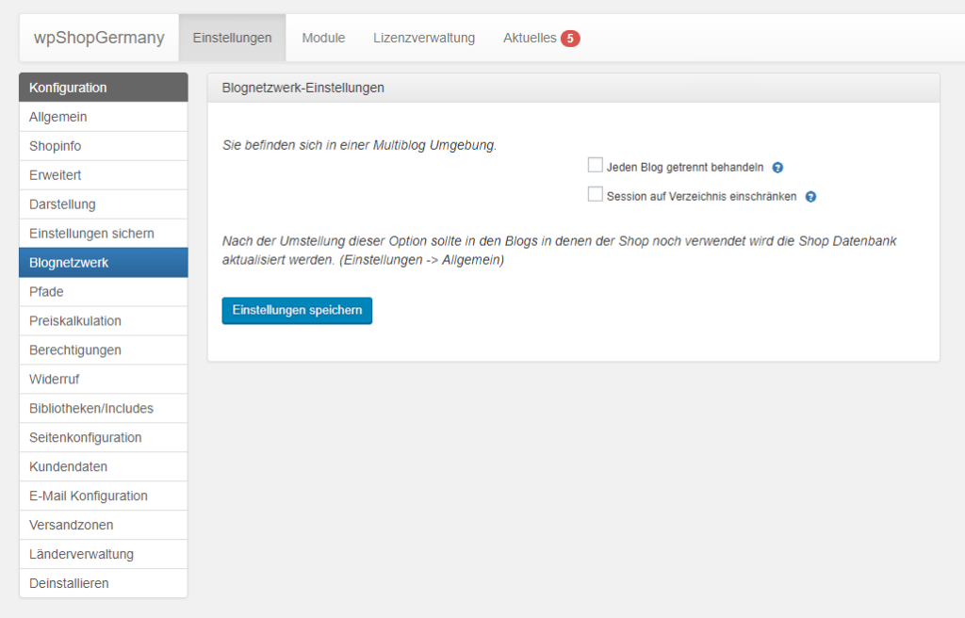
Task: Click help icon next to Session auf Verzeichnis einschränken
Action: coord(810,196)
